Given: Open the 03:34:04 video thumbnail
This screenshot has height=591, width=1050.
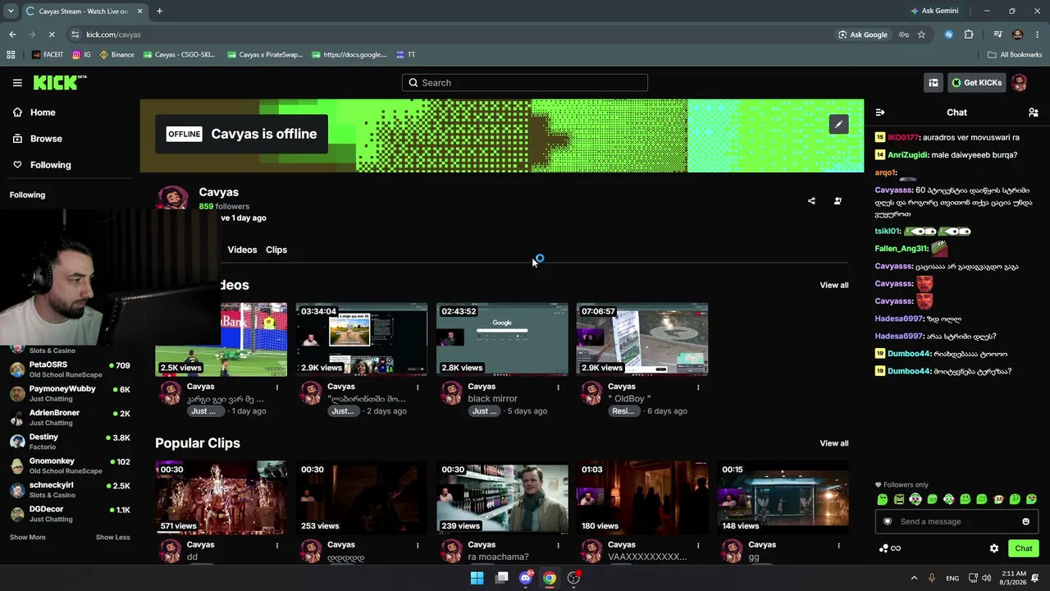Looking at the screenshot, I should 362,339.
